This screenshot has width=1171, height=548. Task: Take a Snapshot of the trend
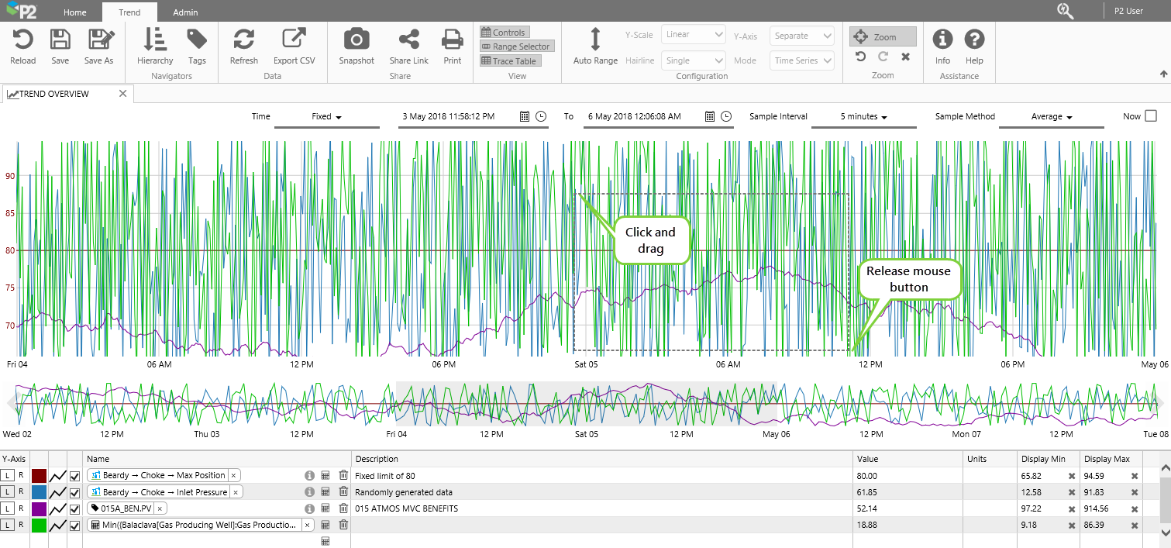(x=356, y=40)
